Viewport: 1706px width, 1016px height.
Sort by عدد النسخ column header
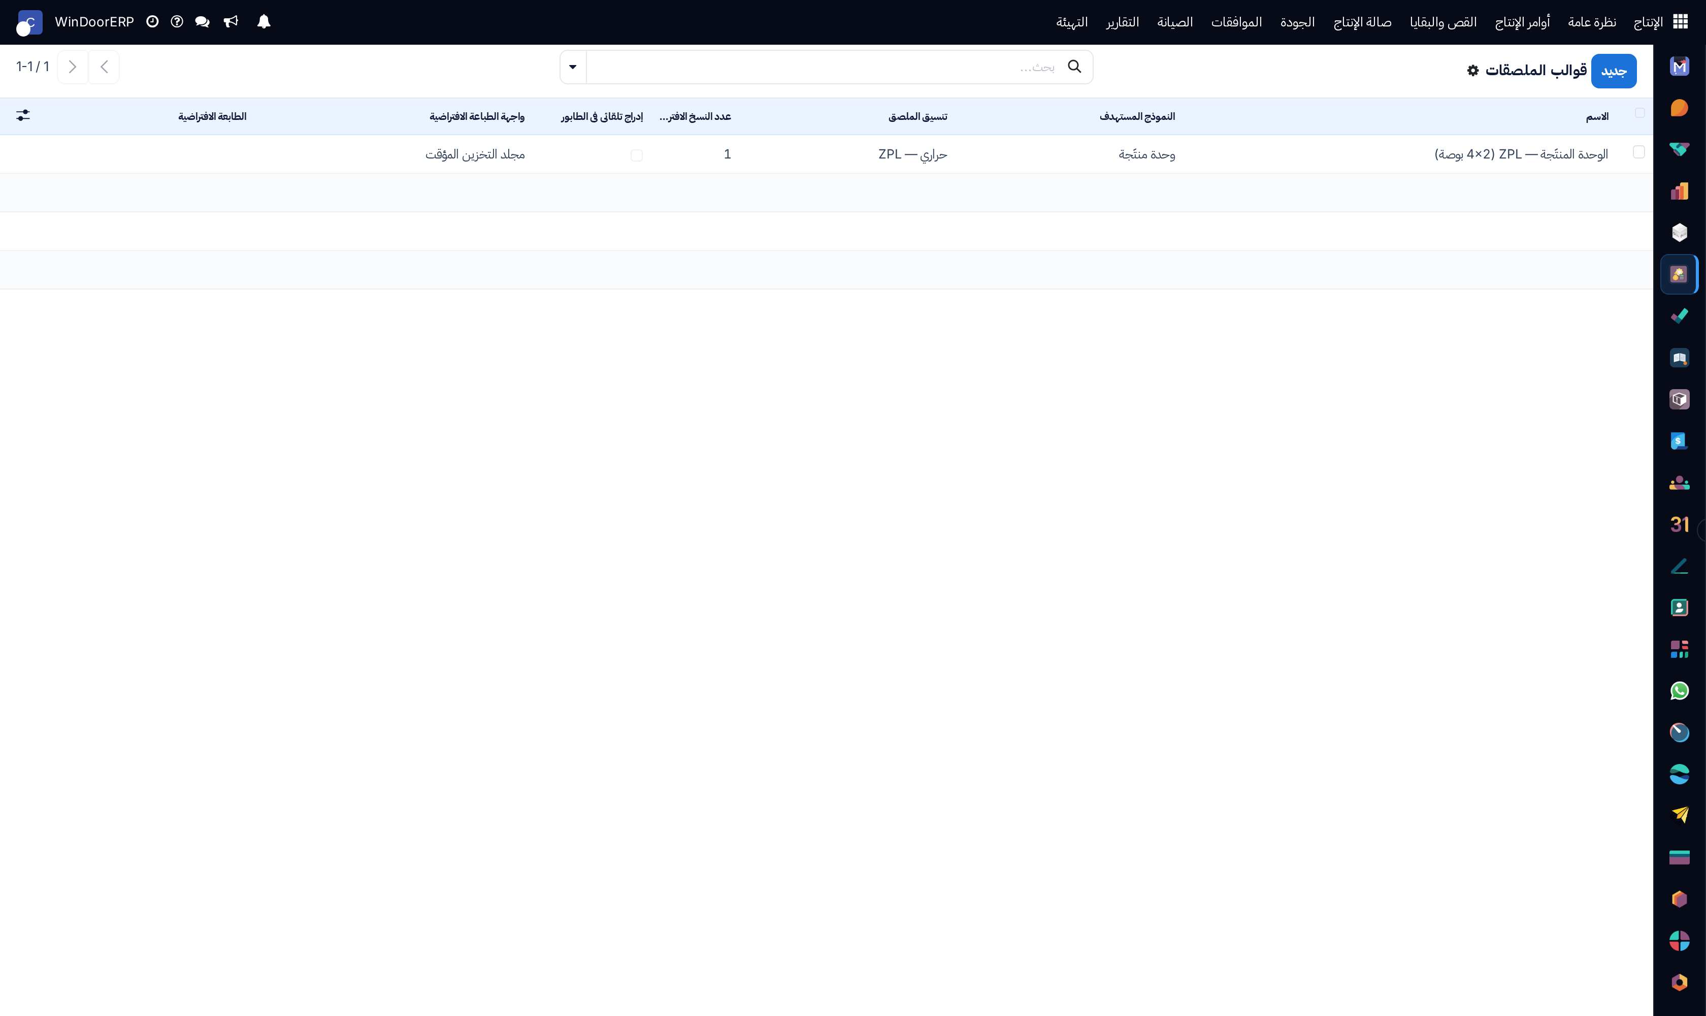click(x=695, y=116)
